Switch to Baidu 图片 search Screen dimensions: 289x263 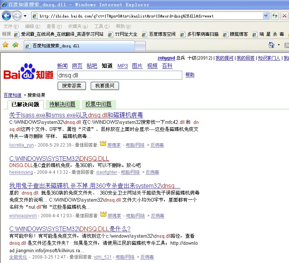tap(137, 66)
